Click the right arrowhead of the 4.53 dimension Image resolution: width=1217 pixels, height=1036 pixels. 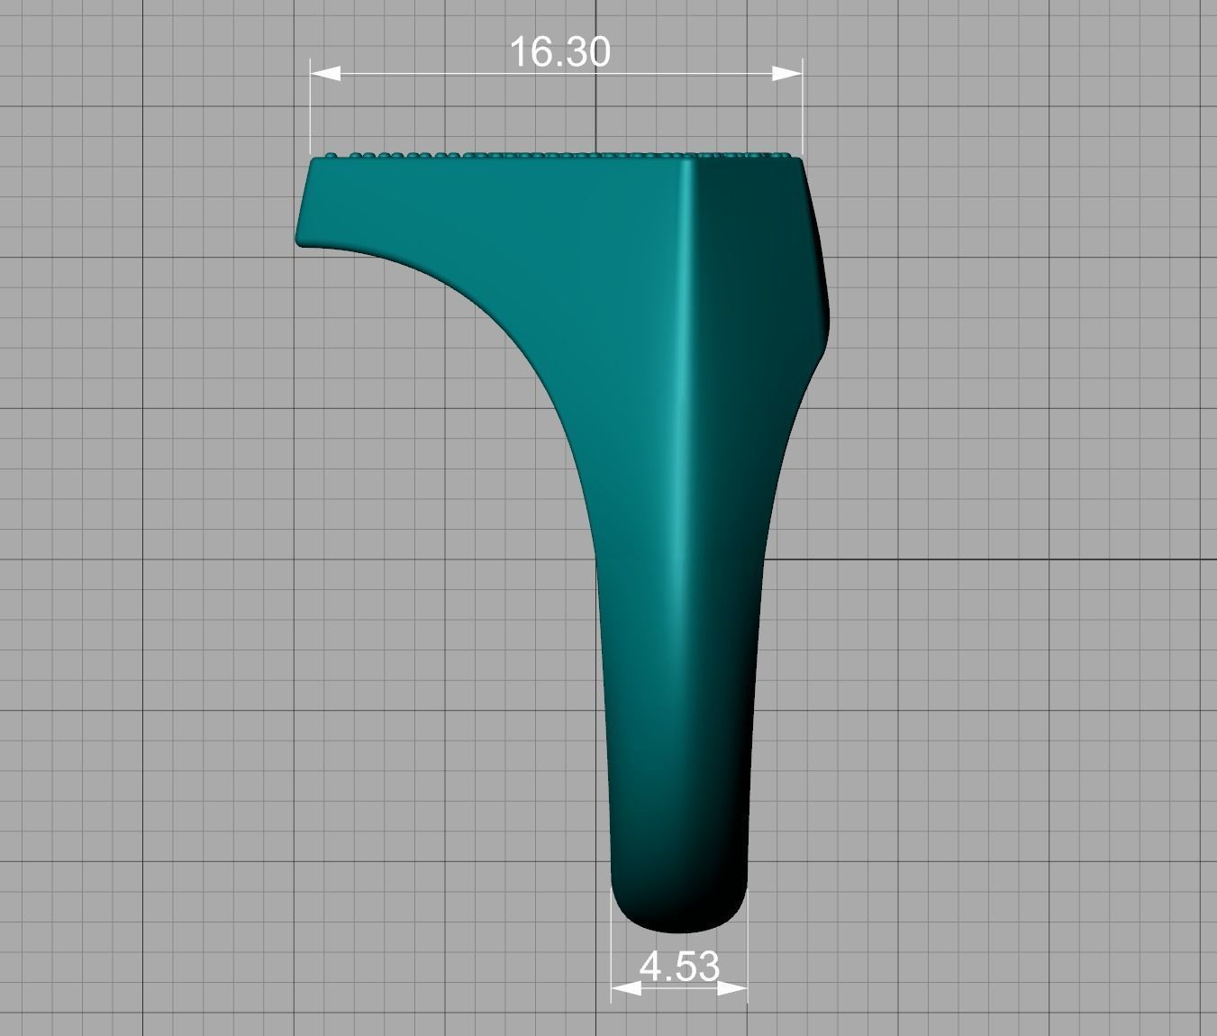732,988
